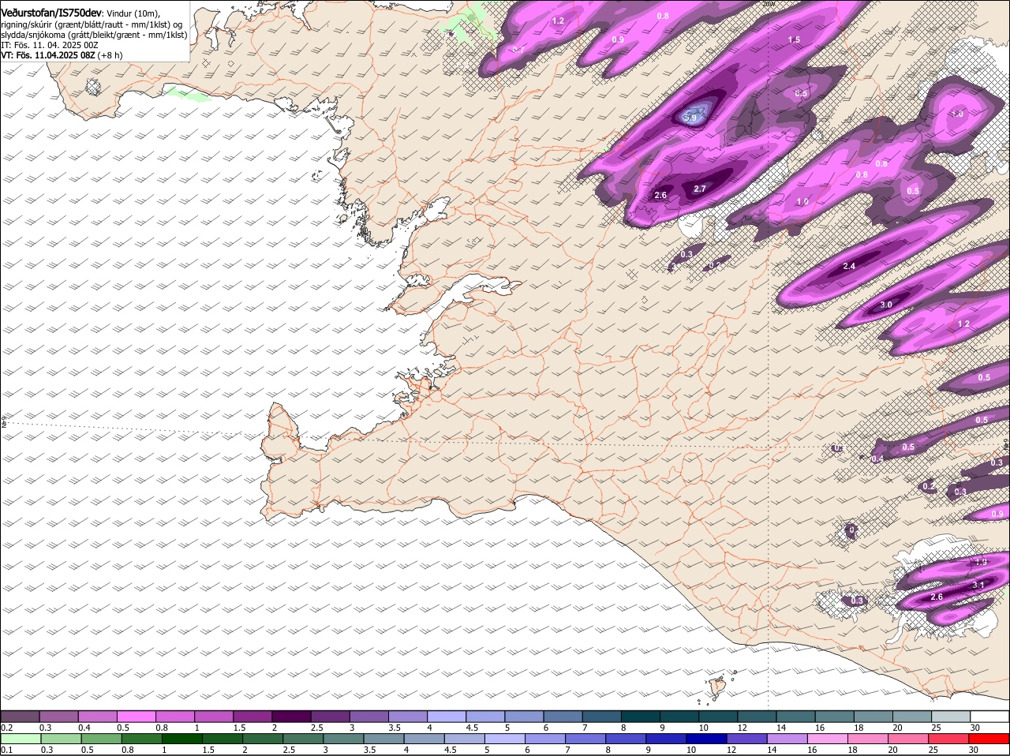Screen dimensions: 1010x756
Task: Click the 1.5 snowfall value on map
Action: pyautogui.click(x=794, y=39)
